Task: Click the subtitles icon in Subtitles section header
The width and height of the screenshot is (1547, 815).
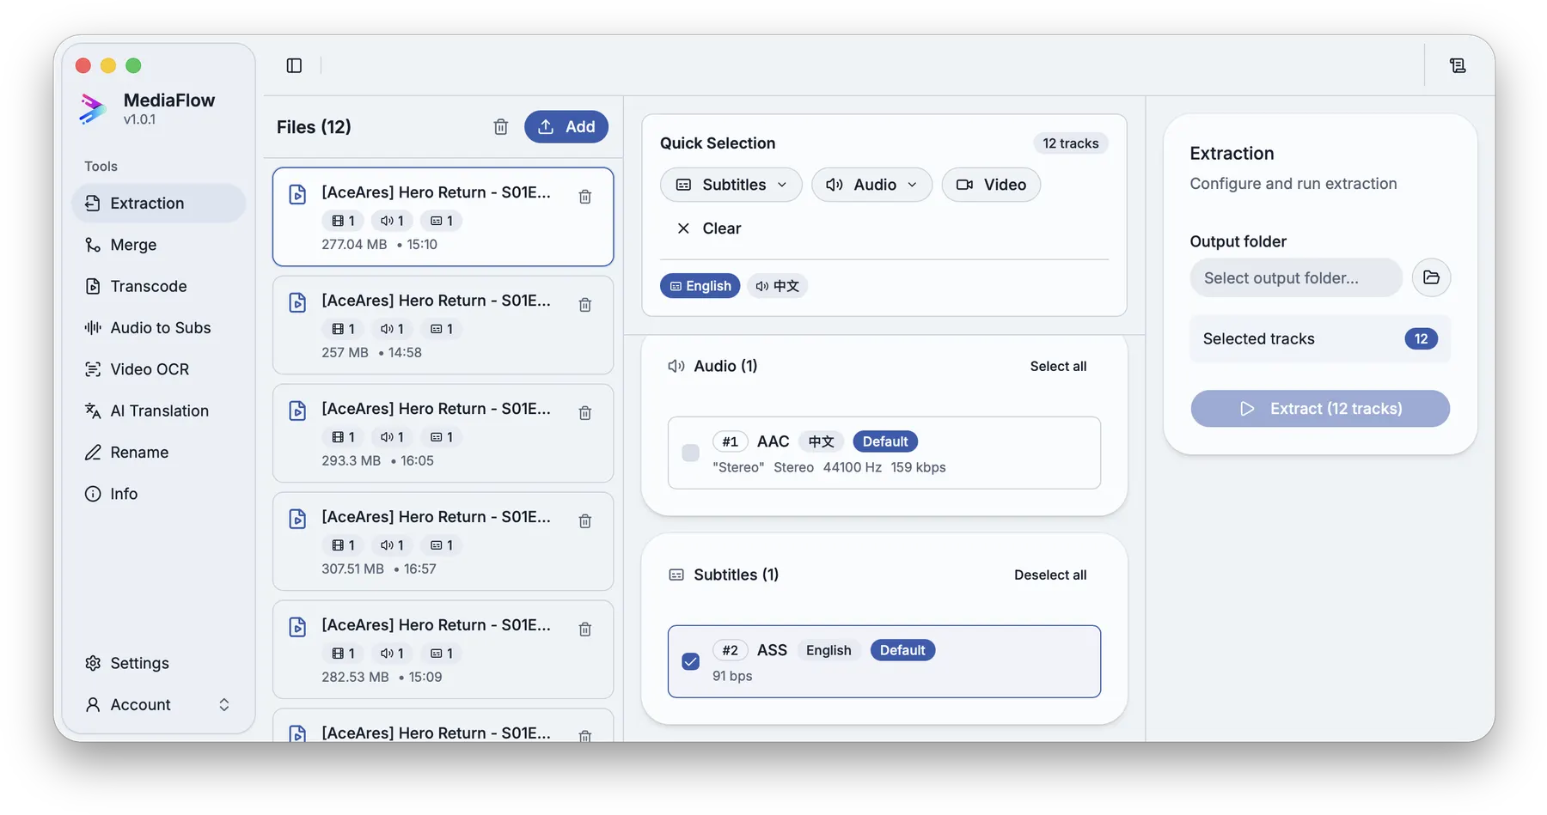Action: [x=676, y=575]
